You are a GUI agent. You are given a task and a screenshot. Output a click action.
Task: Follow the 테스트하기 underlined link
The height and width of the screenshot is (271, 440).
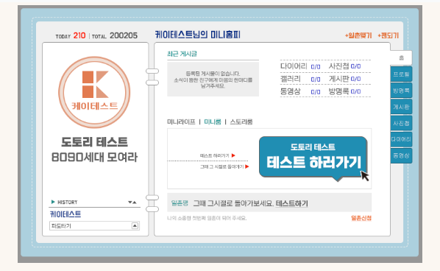pyautogui.click(x=292, y=203)
